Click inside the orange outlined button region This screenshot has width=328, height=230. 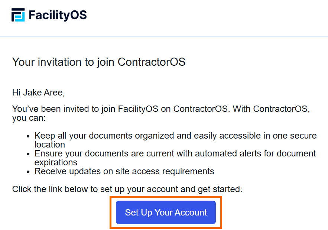click(x=166, y=212)
